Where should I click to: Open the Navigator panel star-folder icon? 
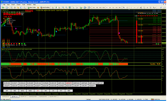coord(18,8)
